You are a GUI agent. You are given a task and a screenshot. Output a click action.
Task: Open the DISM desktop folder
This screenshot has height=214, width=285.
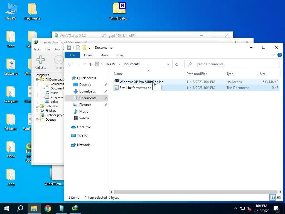pos(11,150)
